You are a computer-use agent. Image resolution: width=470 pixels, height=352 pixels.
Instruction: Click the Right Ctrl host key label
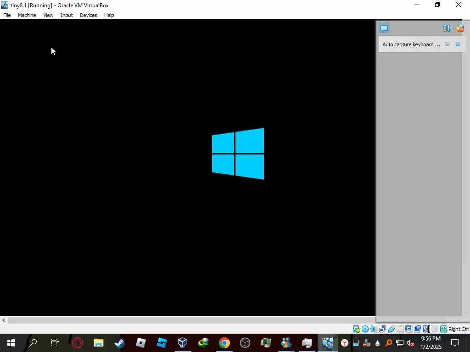[459, 329]
